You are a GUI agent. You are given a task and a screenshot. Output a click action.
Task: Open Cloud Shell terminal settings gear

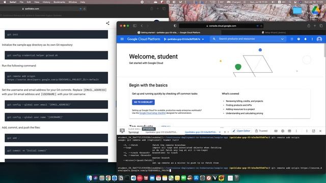point(283,131)
